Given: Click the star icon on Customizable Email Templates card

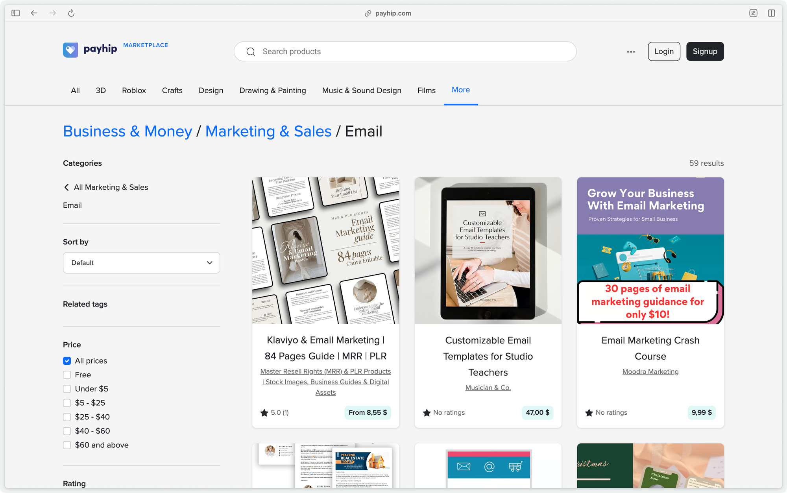Looking at the screenshot, I should point(427,413).
